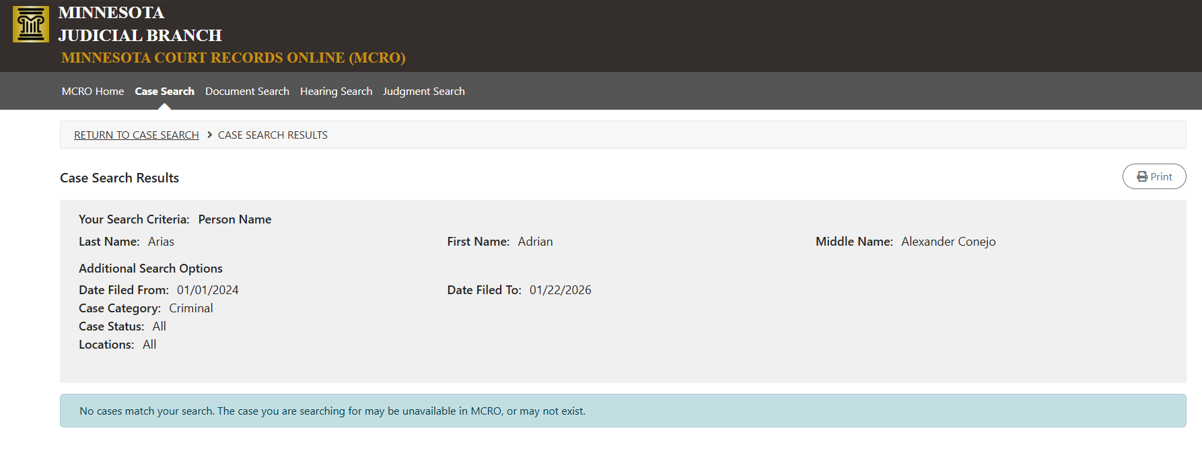Click the Case Category value Criminal
The width and height of the screenshot is (1202, 453).
point(190,308)
